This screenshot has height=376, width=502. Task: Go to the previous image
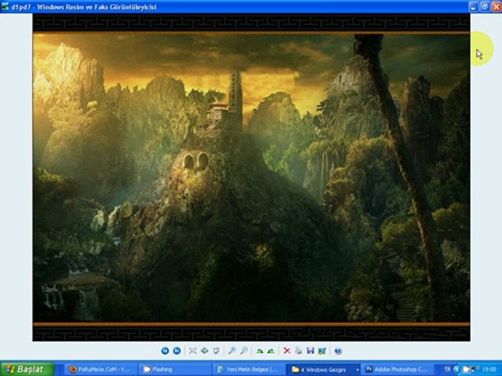[x=165, y=351]
